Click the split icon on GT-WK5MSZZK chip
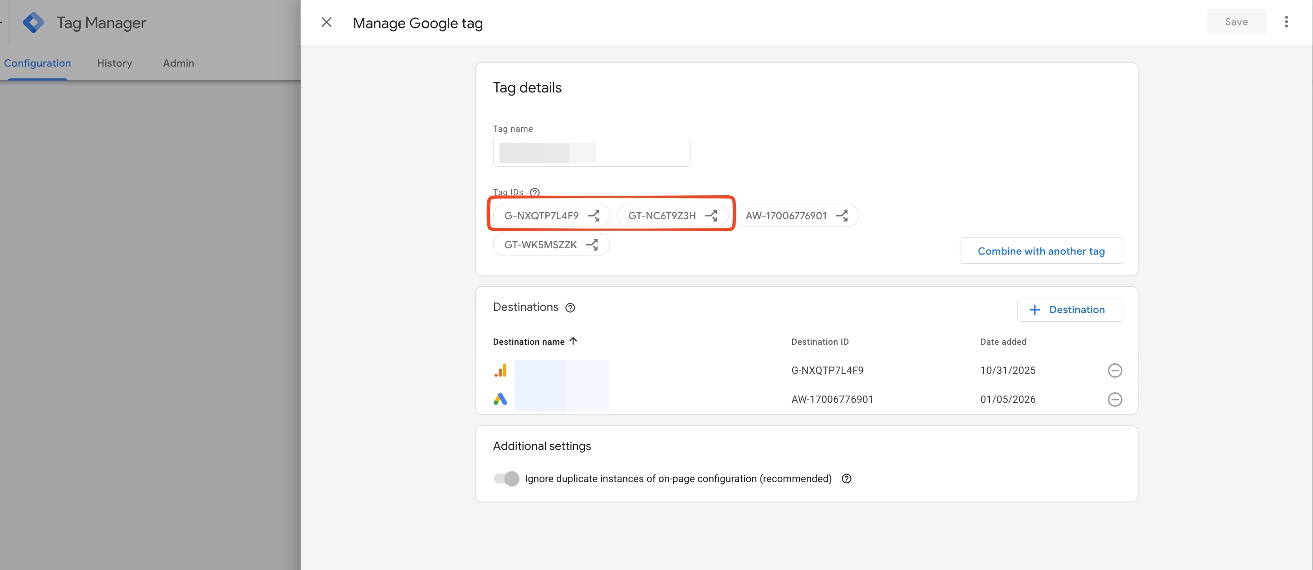This screenshot has height=570, width=1313. point(592,245)
